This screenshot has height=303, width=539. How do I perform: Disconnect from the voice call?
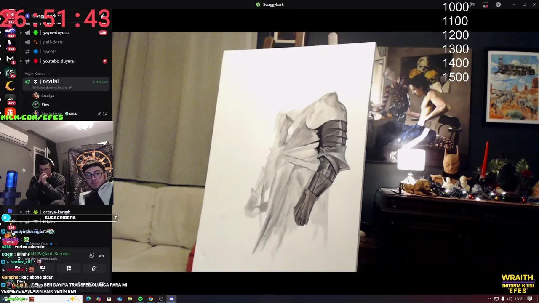tap(101, 256)
